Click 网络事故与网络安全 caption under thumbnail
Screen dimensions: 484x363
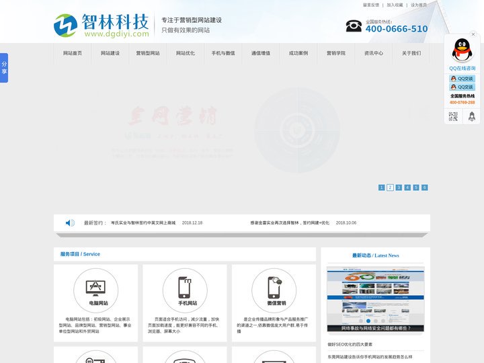click(376, 328)
